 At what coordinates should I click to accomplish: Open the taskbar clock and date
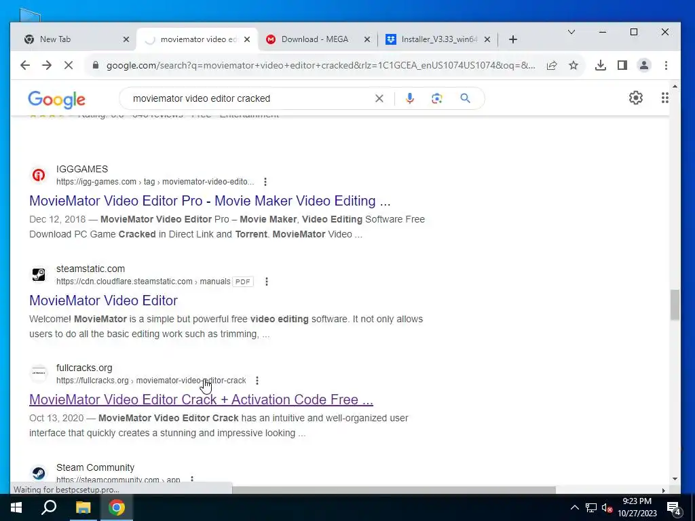pyautogui.click(x=637, y=507)
